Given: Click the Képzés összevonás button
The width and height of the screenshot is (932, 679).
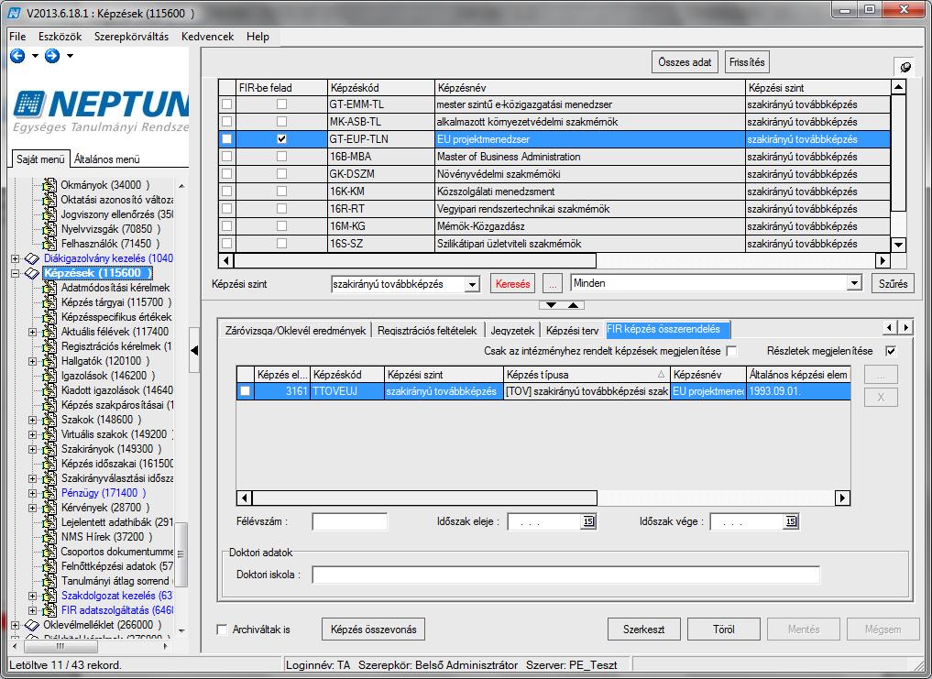Looking at the screenshot, I should [373, 629].
